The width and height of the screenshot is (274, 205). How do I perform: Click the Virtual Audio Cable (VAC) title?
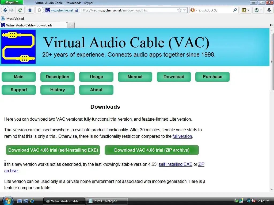[x=126, y=42]
